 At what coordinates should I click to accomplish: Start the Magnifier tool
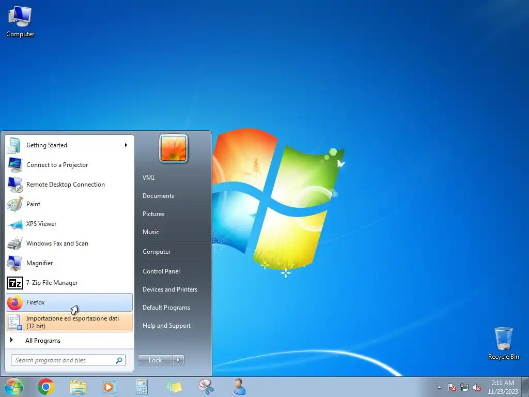(x=69, y=263)
